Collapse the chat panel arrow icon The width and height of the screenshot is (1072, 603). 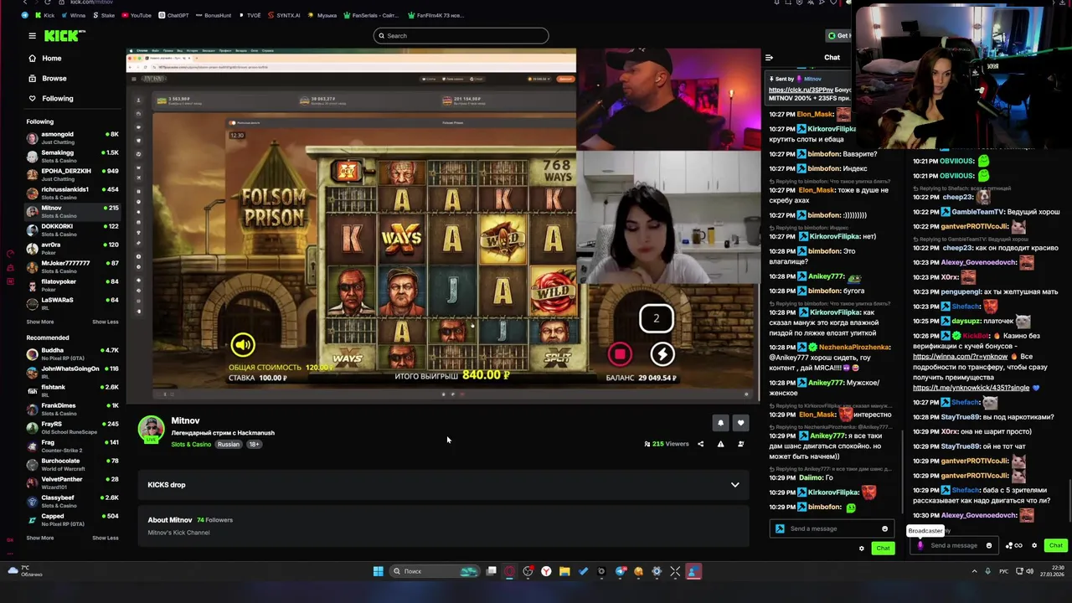tap(769, 58)
